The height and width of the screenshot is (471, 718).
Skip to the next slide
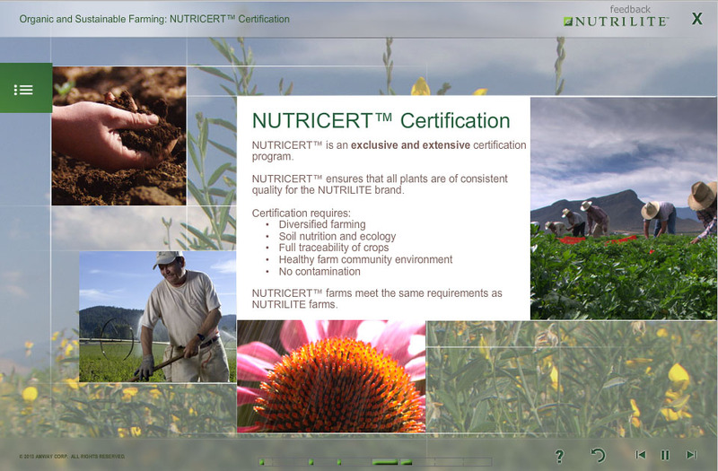point(690,456)
